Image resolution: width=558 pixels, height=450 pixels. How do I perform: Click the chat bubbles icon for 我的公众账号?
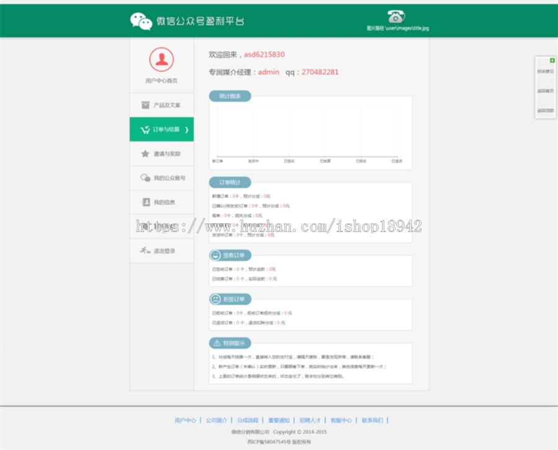(x=145, y=178)
